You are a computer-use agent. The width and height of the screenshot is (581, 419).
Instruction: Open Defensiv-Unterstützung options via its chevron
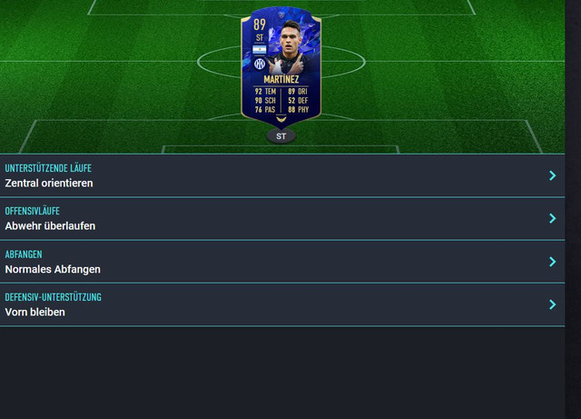pos(553,304)
